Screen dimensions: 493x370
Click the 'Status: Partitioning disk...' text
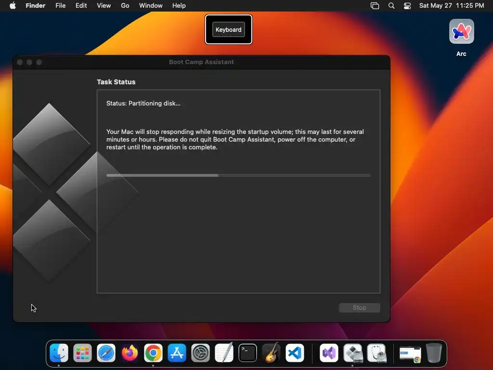tap(143, 103)
